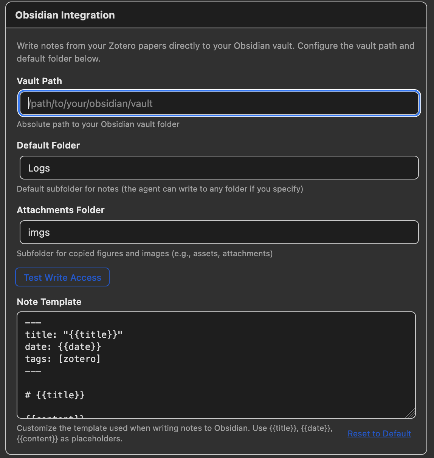Click the helper text below Vault Path
Screen dimensions: 434x458
(x=98, y=124)
